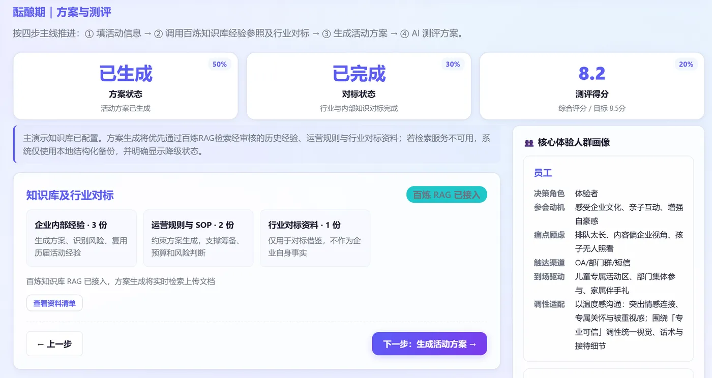The height and width of the screenshot is (378, 712).
Task: Click the 50% weight badge
Action: [x=220, y=65]
